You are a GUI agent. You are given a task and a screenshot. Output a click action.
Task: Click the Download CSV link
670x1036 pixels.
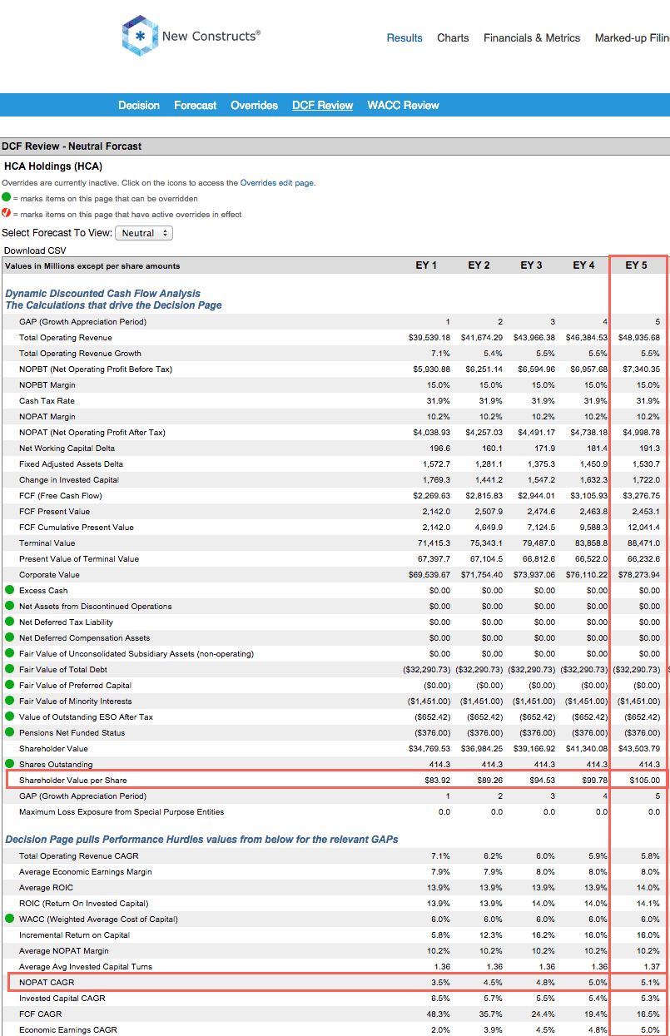coord(35,250)
